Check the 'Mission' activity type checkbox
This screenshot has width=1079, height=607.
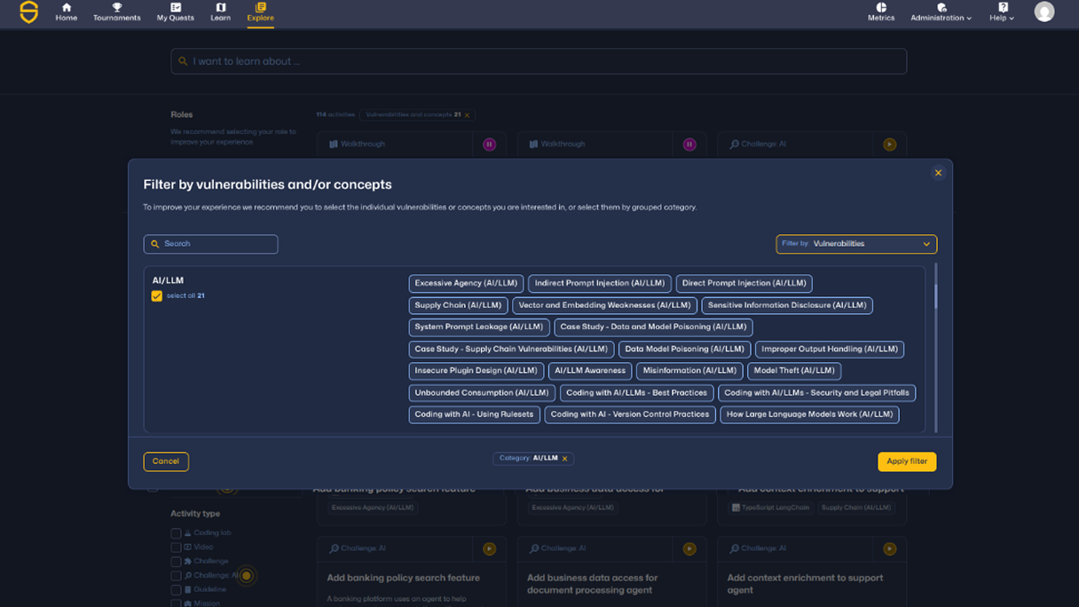coord(176,603)
